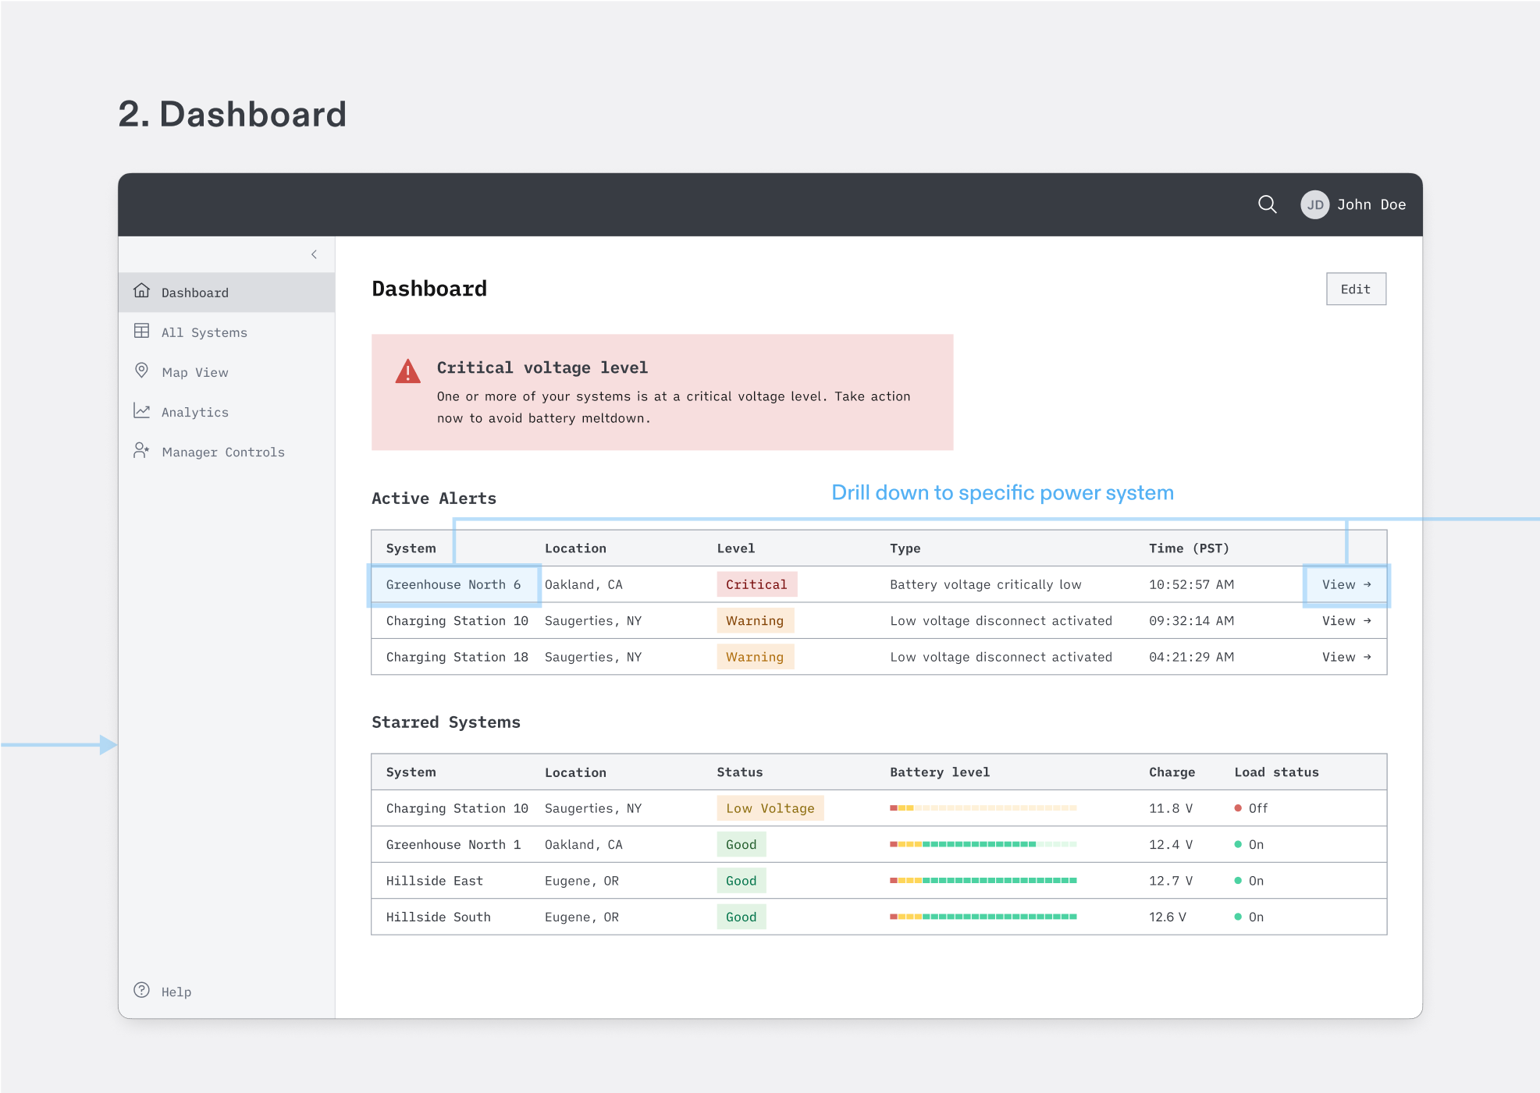Open the All Systems menu item
This screenshot has height=1093, width=1540.
pyautogui.click(x=204, y=332)
